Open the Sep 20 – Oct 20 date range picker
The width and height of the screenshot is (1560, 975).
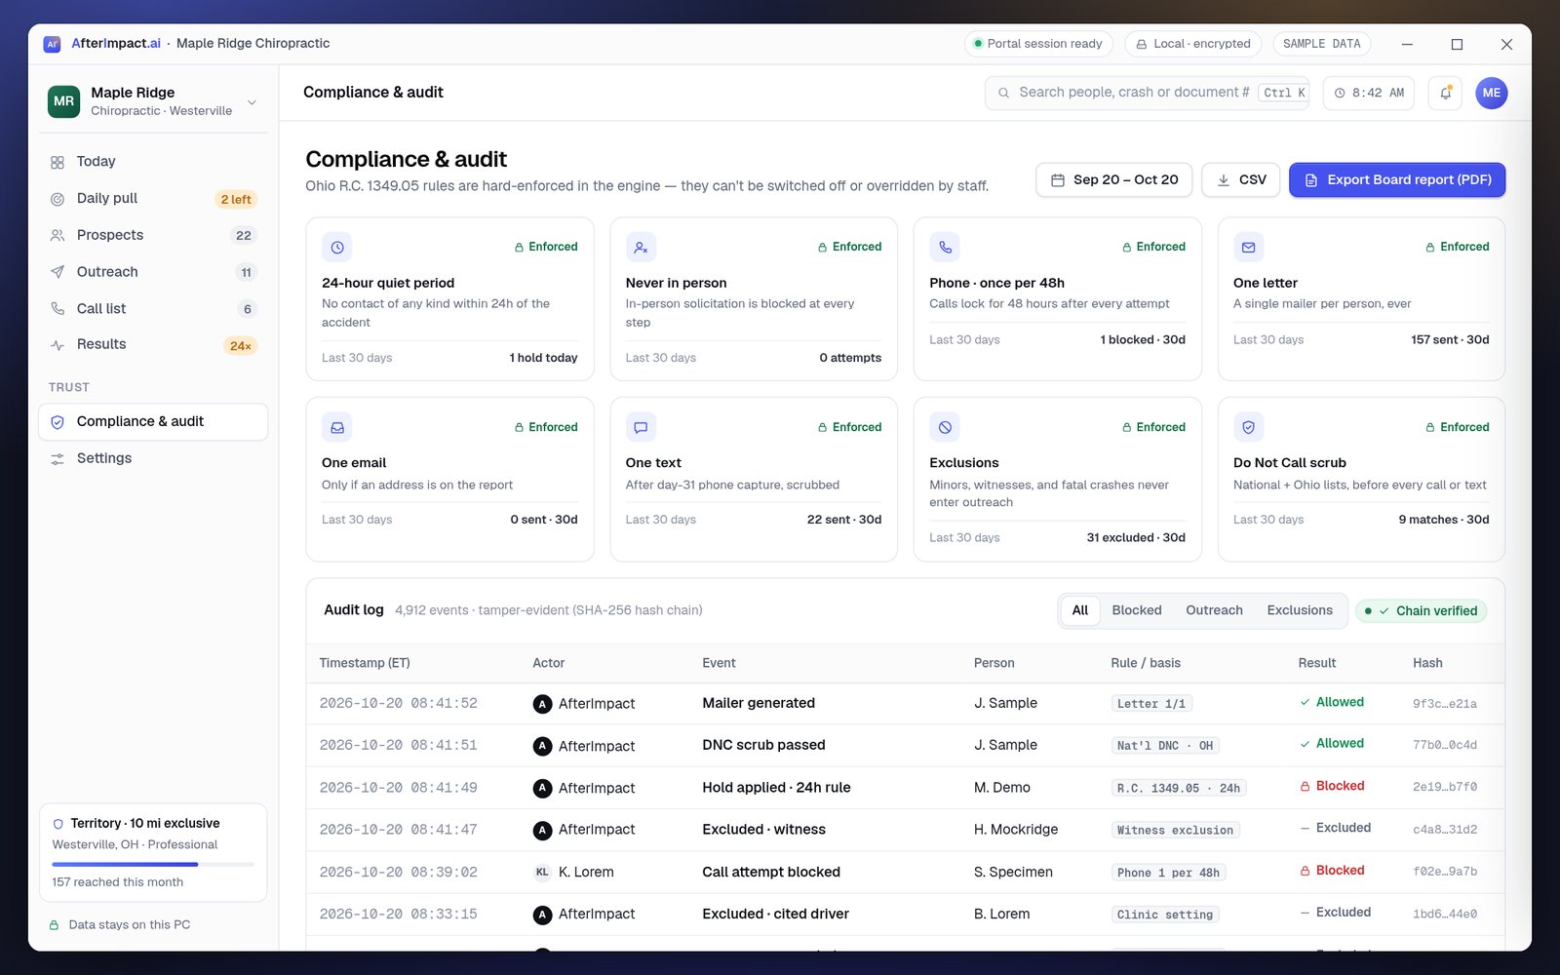[1113, 179]
